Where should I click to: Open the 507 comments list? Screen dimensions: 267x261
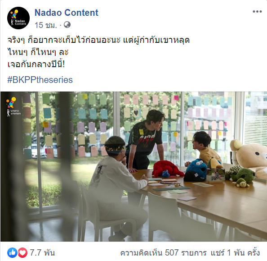pyautogui.click(x=163, y=253)
